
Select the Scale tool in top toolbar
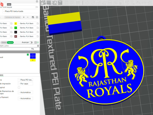98,3
